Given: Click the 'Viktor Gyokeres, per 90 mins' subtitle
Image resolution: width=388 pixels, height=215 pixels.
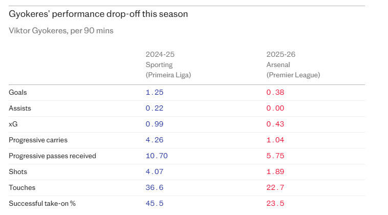Looking at the screenshot, I should click(61, 31).
